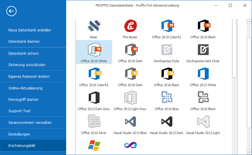The height and width of the screenshot is (155, 252).
Task: Open Seriennummern verwalten
Action: [x=33, y=122]
